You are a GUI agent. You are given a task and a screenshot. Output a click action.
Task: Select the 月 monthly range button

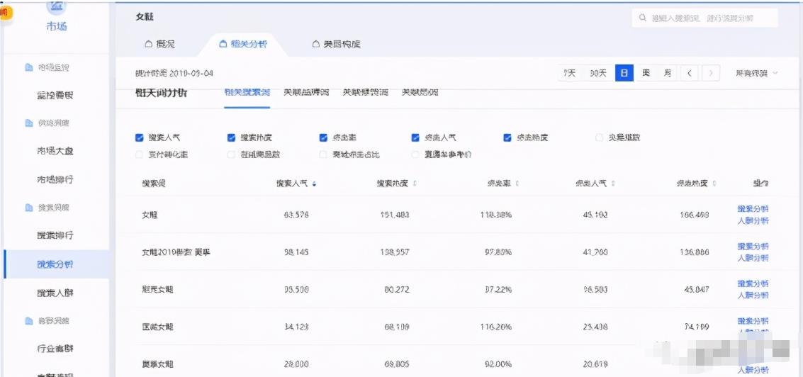tap(668, 73)
